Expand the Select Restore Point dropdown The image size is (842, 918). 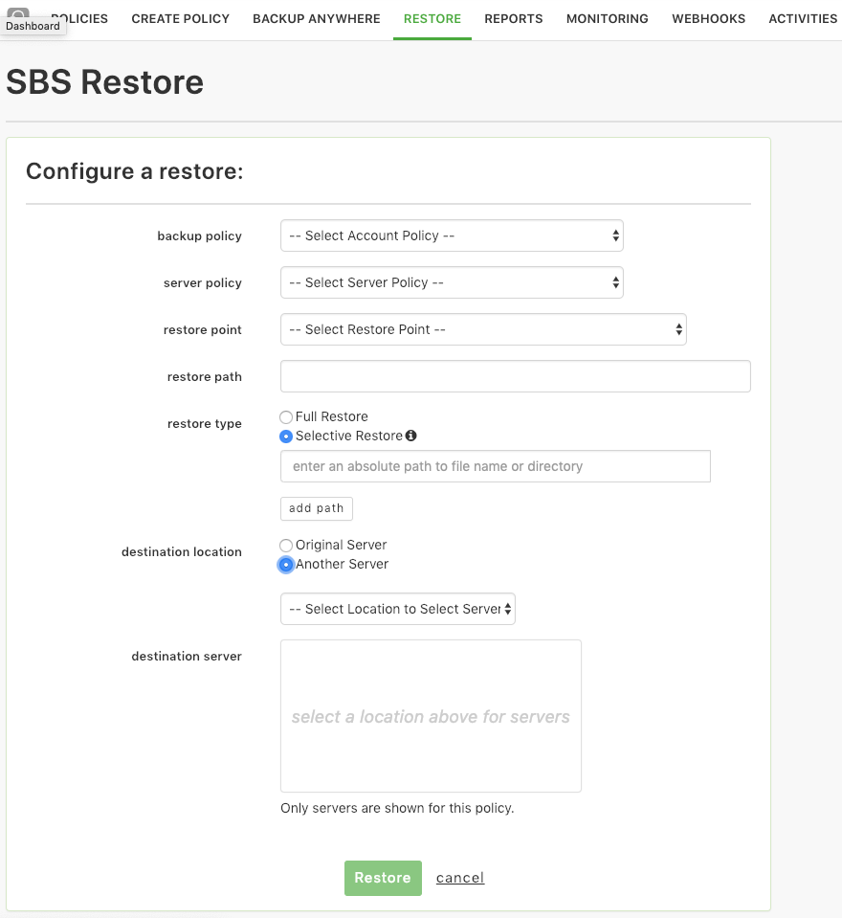point(483,329)
